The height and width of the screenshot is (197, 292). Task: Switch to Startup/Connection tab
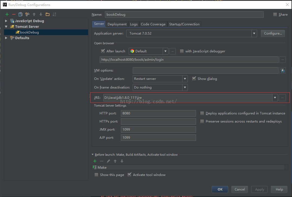tap(184, 24)
